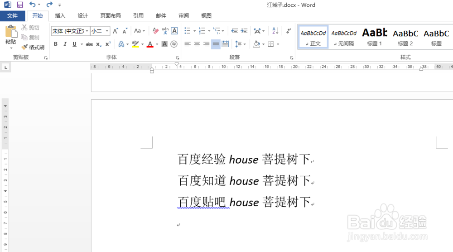This screenshot has width=453, height=252.
Task: Show or hide paragraph marks
Action: [288, 31]
